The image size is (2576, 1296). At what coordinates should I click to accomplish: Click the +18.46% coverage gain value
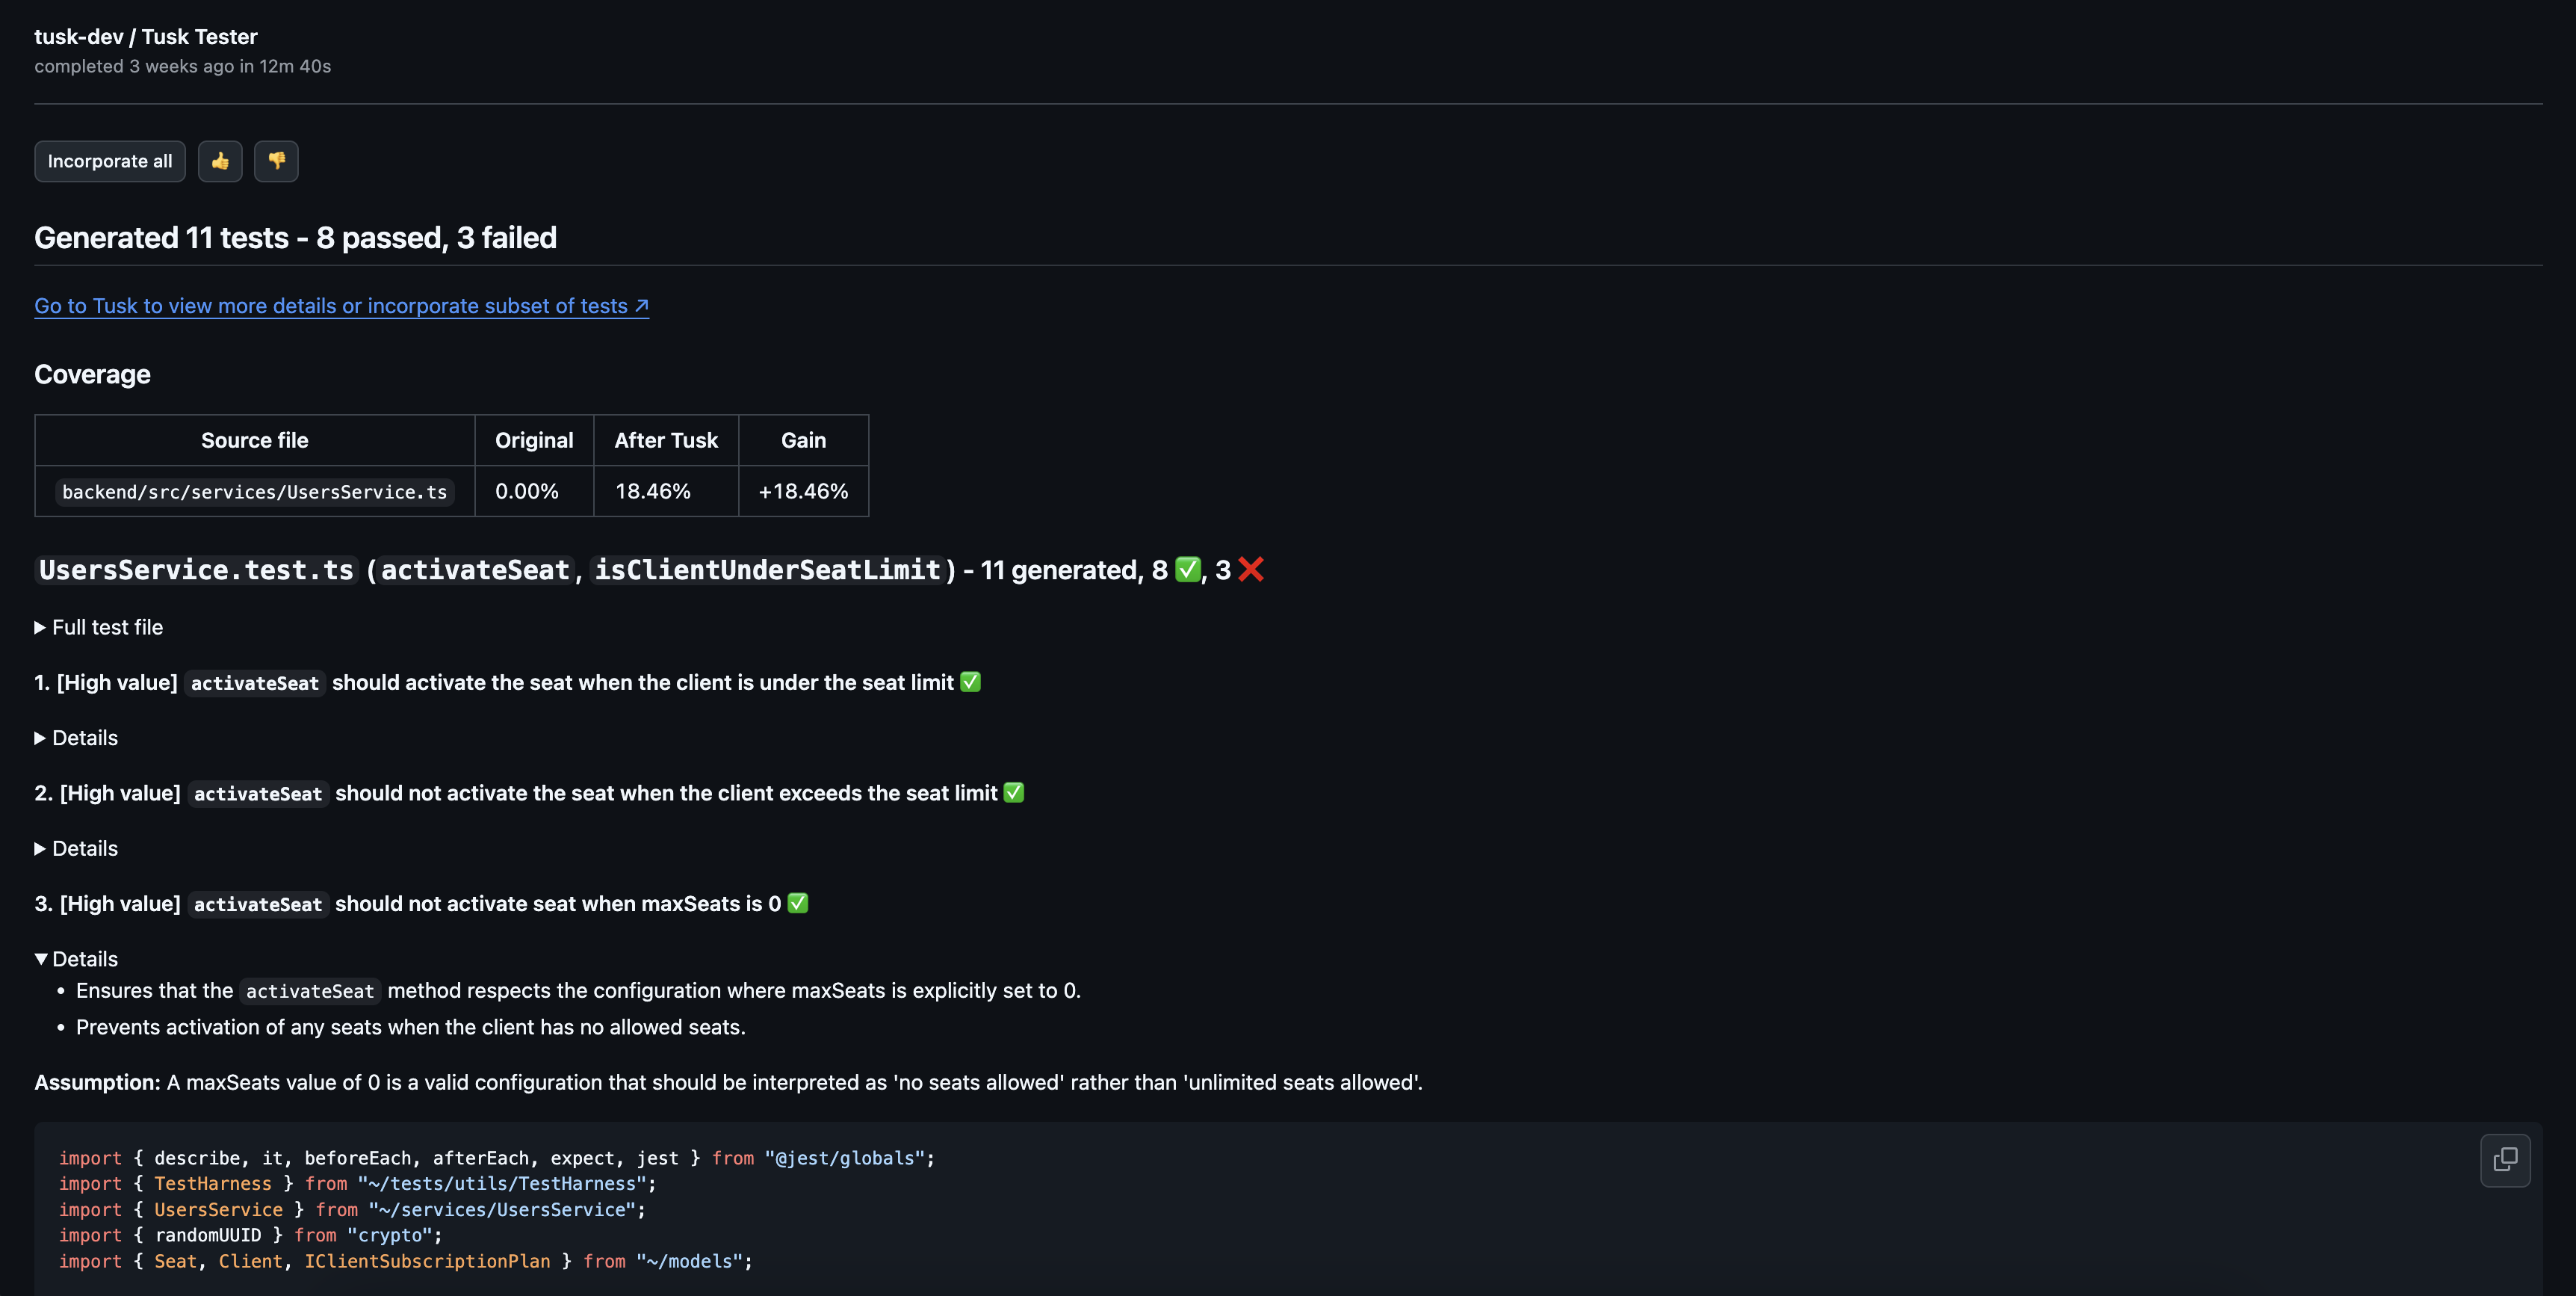(803, 490)
